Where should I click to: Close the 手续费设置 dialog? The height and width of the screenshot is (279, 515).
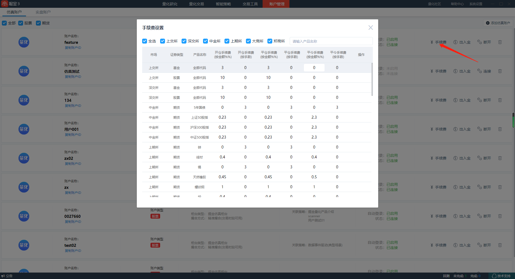click(x=371, y=28)
